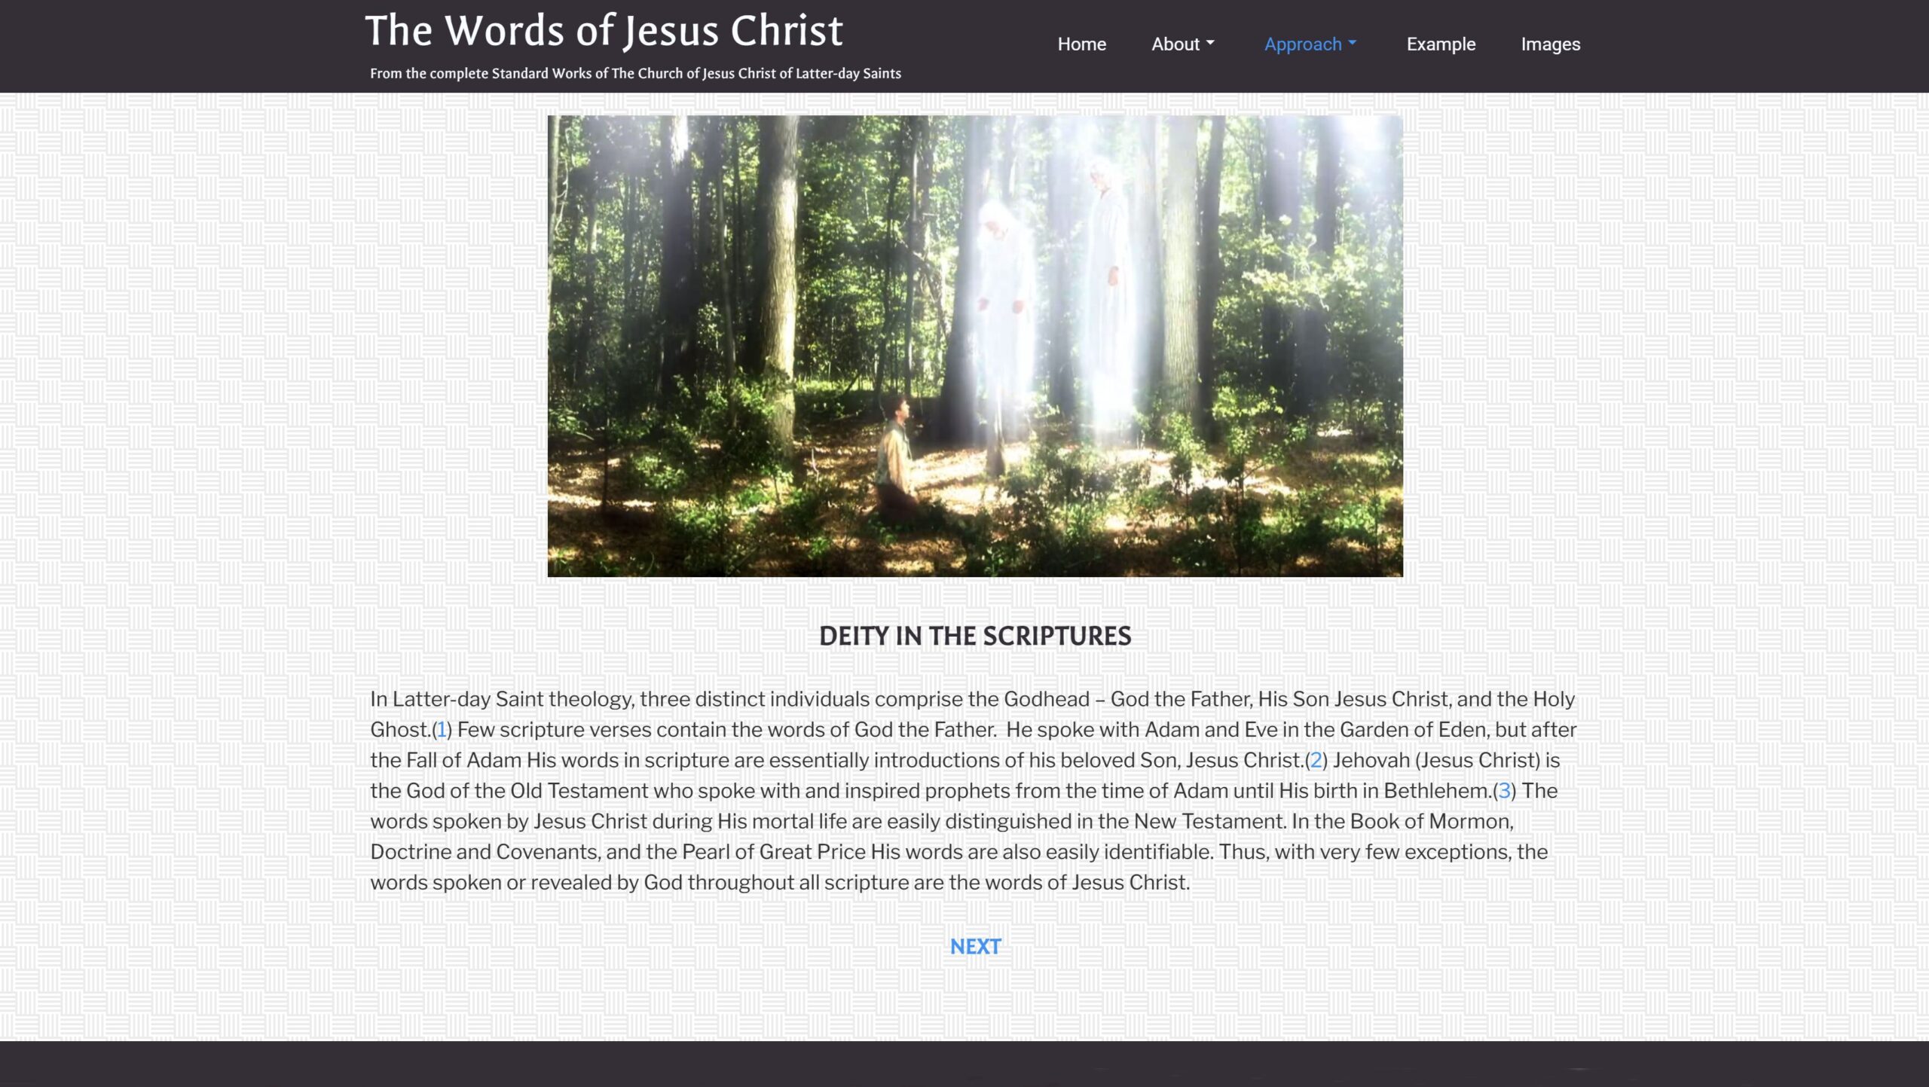Image resolution: width=1929 pixels, height=1087 pixels.
Task: Go to the Example page
Action: 1440,44
